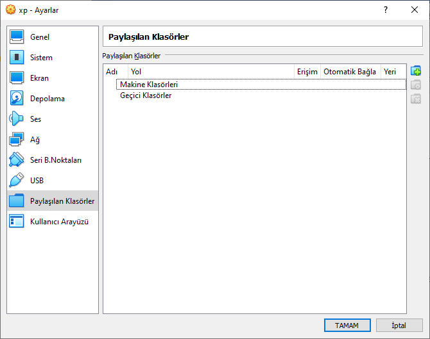The width and height of the screenshot is (430, 339).
Task: Cancel with the İptal button
Action: click(399, 326)
